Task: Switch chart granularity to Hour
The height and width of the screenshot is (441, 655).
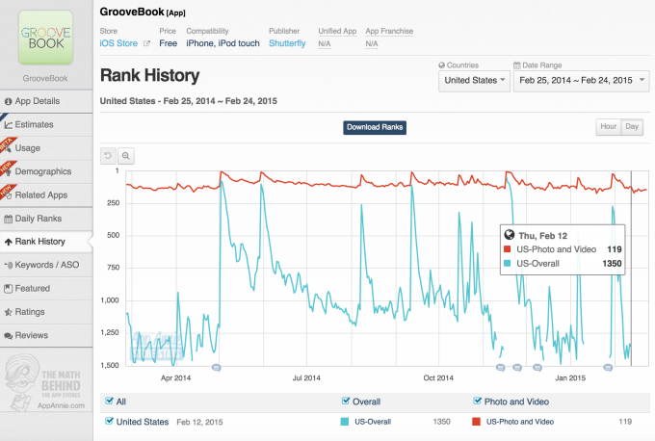Action: point(608,126)
